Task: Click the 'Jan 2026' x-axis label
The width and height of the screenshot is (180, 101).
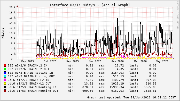Action: 118,61
